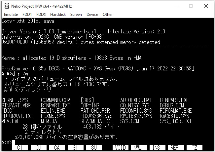The height and width of the screenshot is (152, 215).
Task: Click the 19836 Bytes in HMA line
Action: point(71,58)
